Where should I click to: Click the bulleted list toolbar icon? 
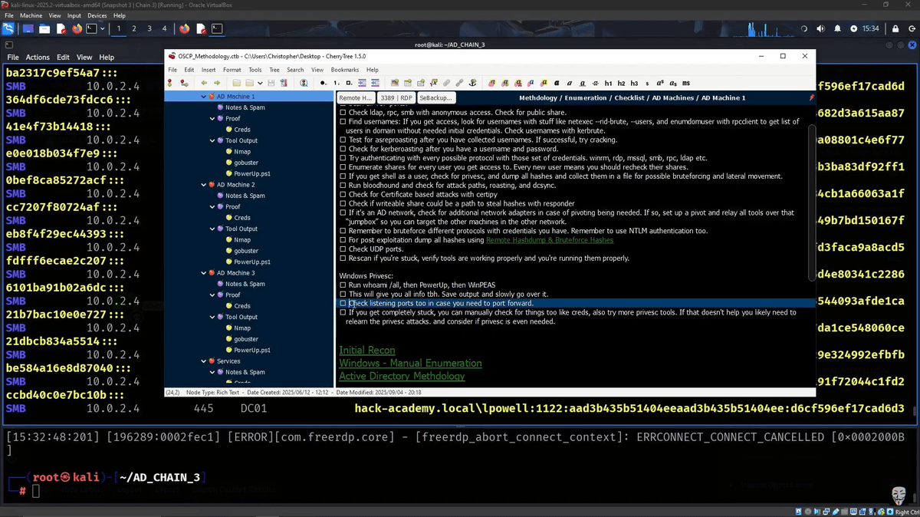[324, 83]
